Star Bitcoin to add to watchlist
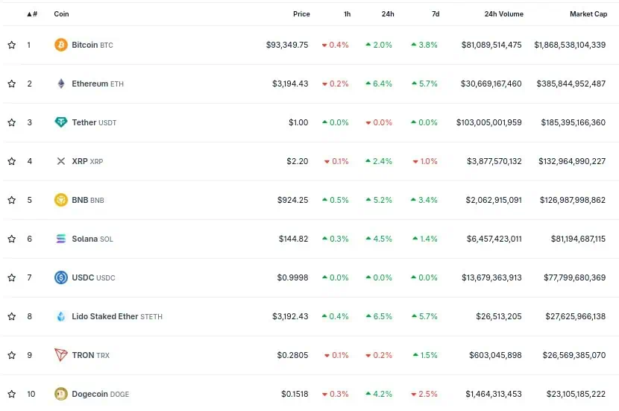 (11, 45)
